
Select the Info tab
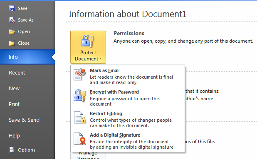(x=27, y=57)
